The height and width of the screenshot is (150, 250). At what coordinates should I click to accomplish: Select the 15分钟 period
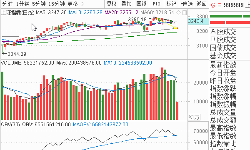(x=57, y=4)
